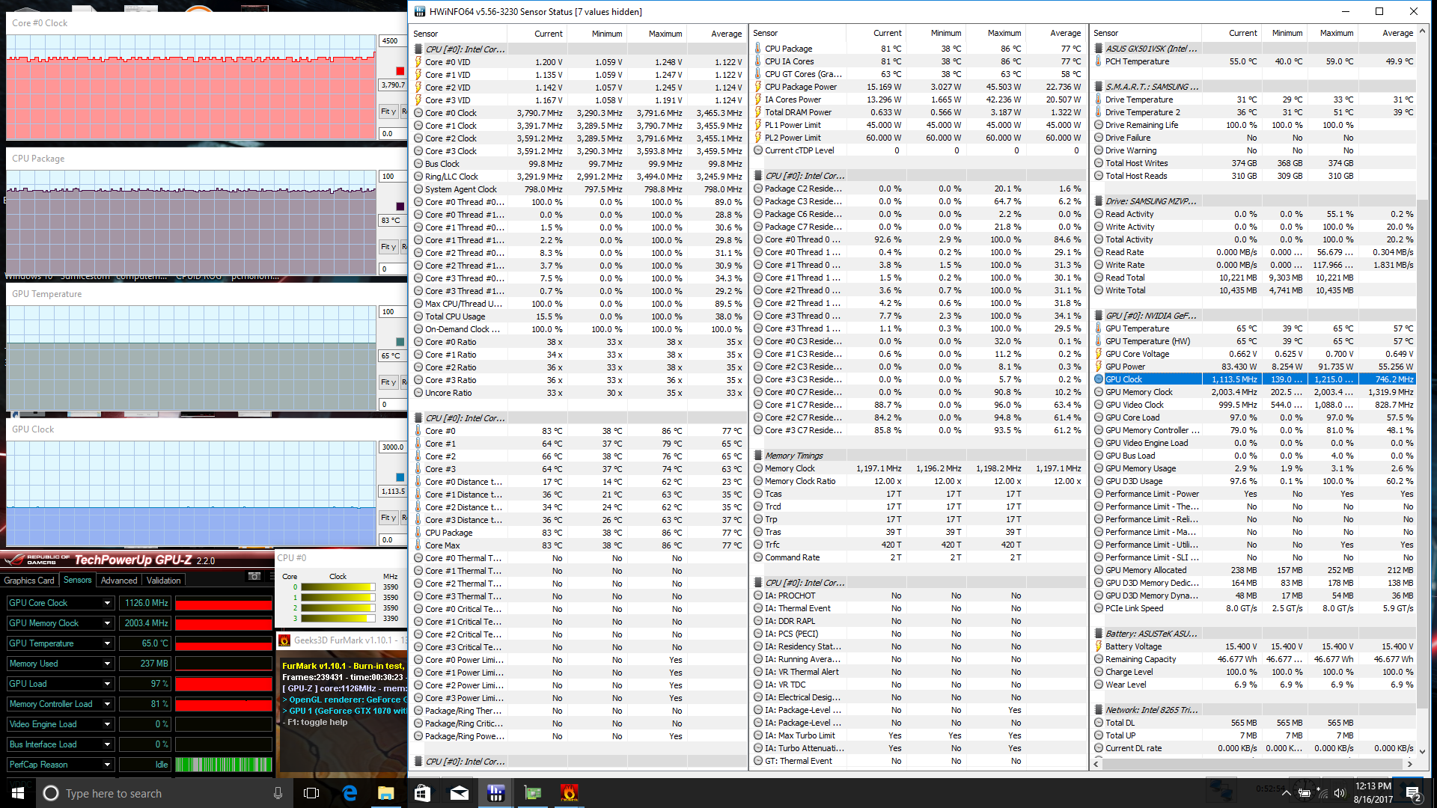Switch to the Advanced tab in GPU-Z

119,581
